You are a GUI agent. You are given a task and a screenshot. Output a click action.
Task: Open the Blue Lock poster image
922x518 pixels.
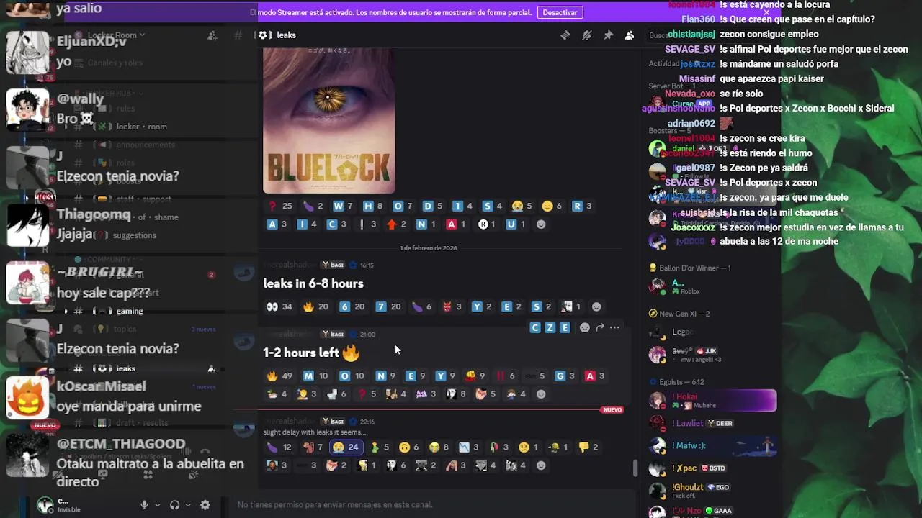(328, 121)
